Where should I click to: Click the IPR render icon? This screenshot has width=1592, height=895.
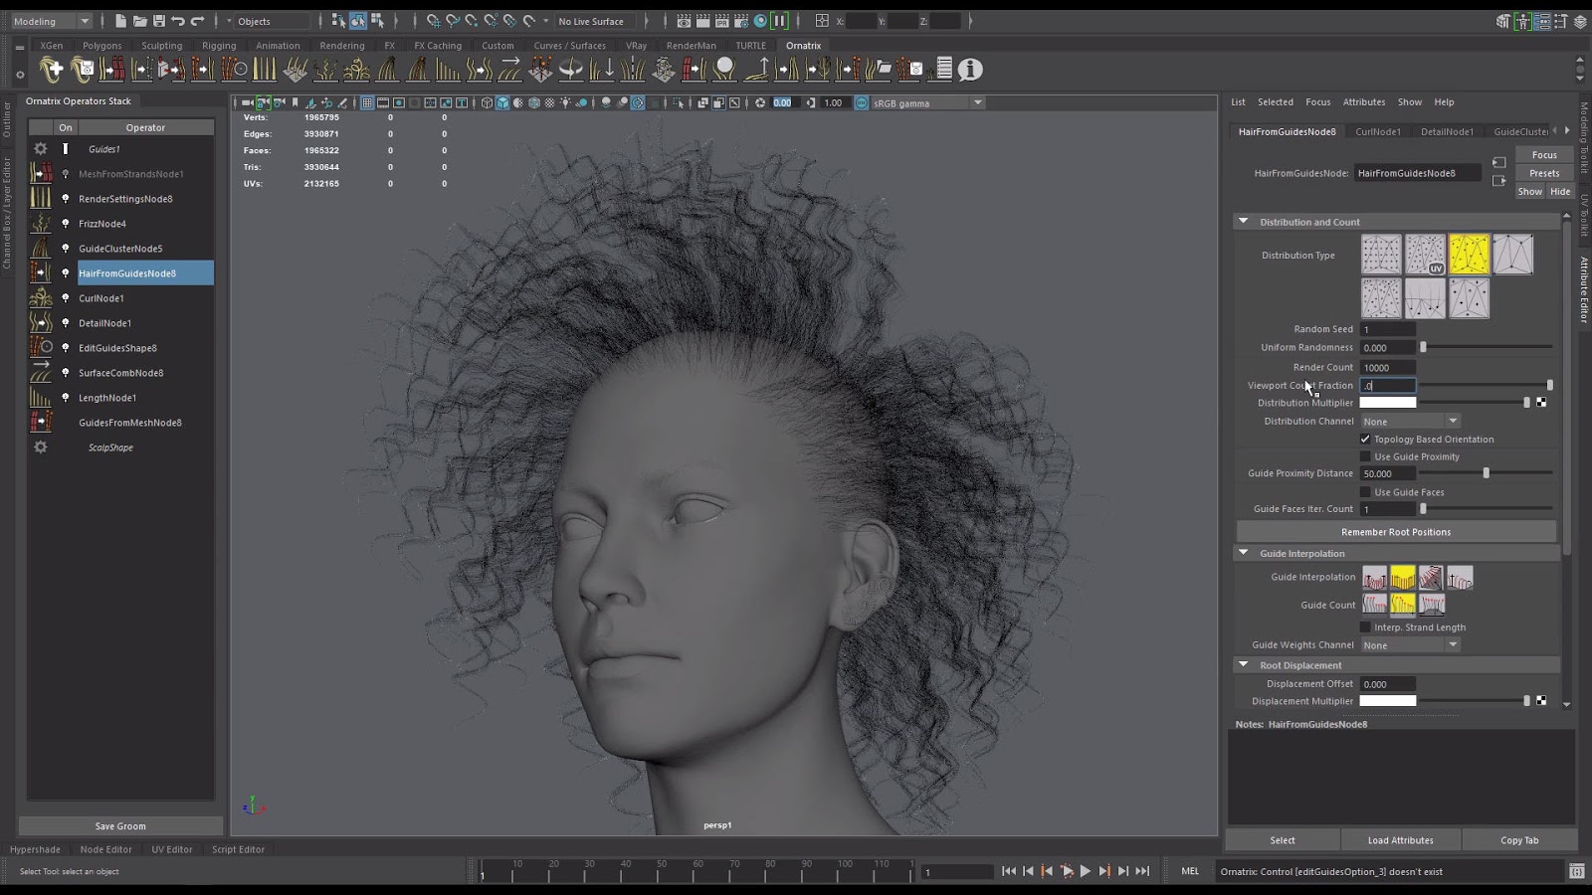[722, 21]
